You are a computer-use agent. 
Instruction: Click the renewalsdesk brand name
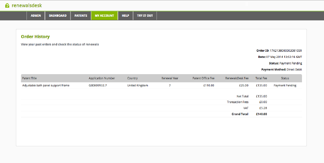tap(27, 5)
